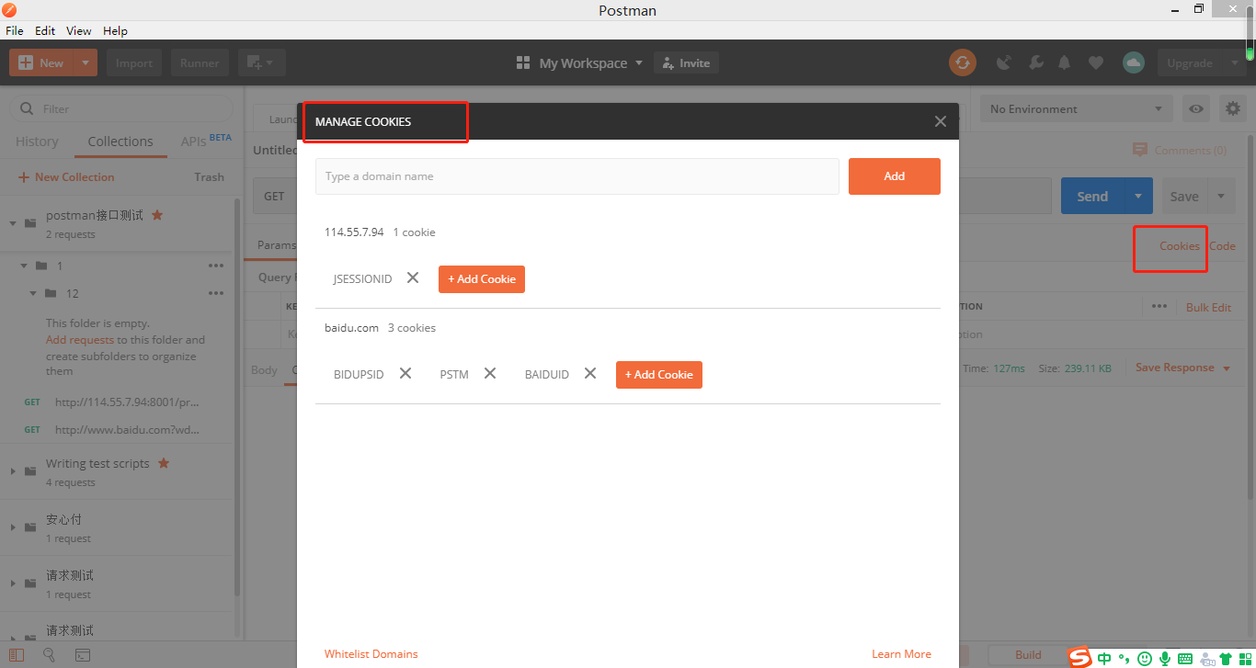This screenshot has height=668, width=1256.
Task: Click the Code link
Action: coord(1222,245)
